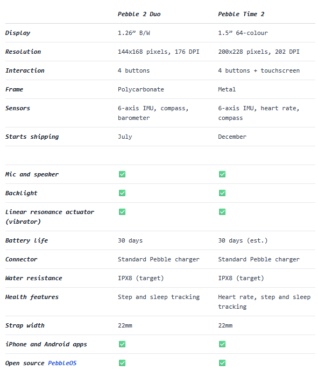This screenshot has width=318, height=377.
Task: Click Backlight checkmark under Pebble Time 2
Action: tap(222, 193)
